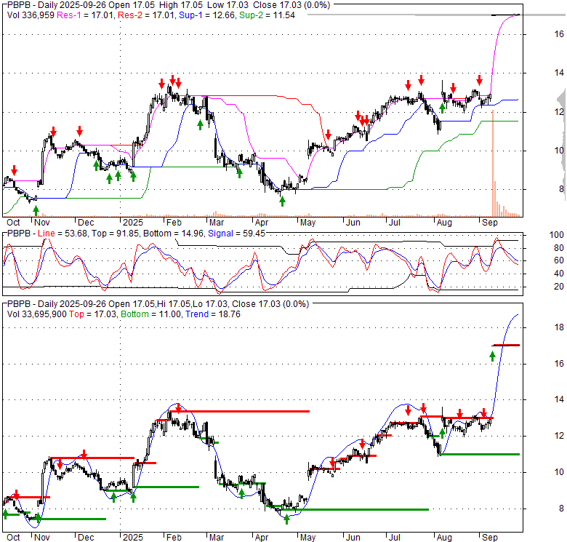Viewport: 567px width, 542px height.
Task: Click the 20 tick on oscillator scale
Action: tap(559, 287)
